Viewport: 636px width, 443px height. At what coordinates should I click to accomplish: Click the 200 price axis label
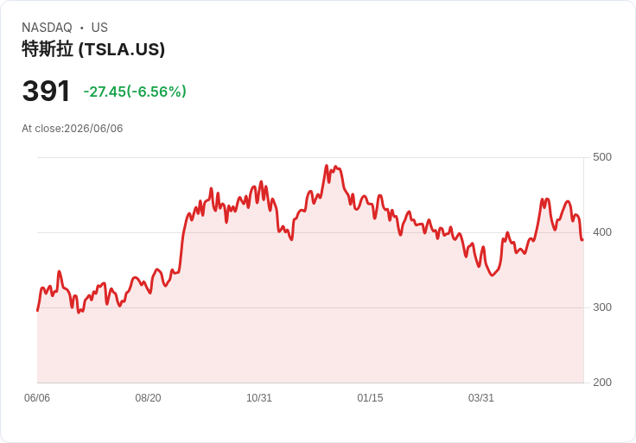[x=602, y=383]
